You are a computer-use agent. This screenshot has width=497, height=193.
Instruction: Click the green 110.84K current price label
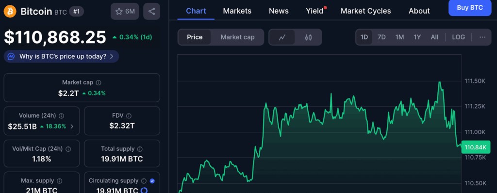click(476, 147)
